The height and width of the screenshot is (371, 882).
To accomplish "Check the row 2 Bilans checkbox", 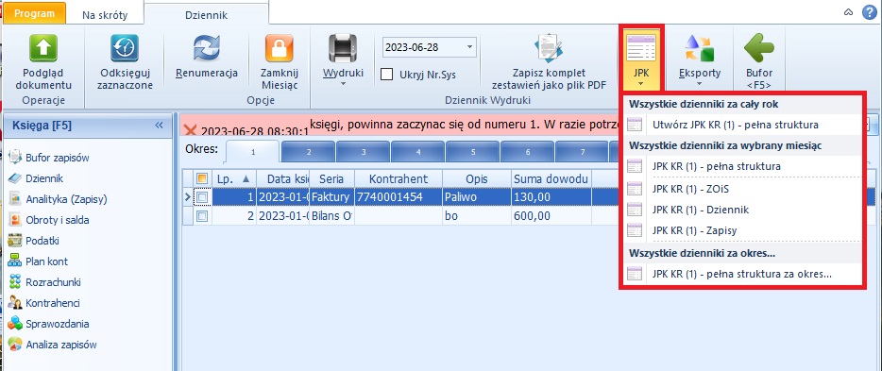I will click(x=202, y=216).
